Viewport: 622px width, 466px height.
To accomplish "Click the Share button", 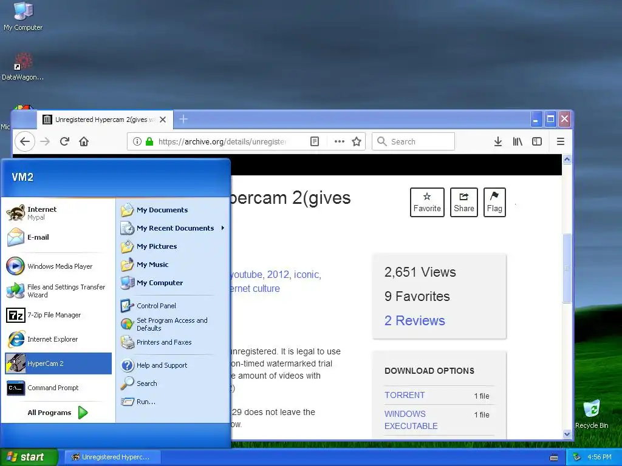I will 463,202.
